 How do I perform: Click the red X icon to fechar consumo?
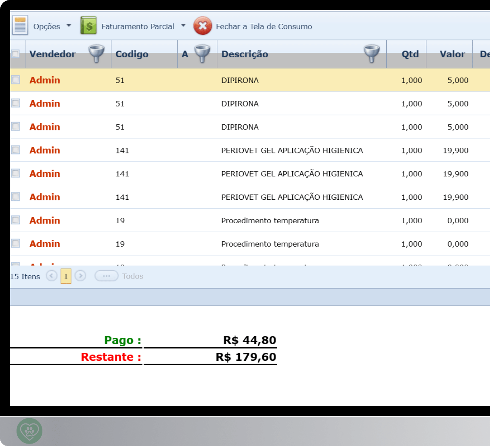[x=203, y=25]
